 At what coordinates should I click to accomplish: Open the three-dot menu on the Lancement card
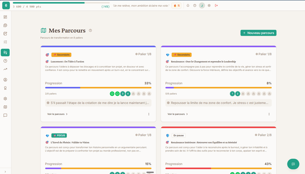tap(149, 114)
